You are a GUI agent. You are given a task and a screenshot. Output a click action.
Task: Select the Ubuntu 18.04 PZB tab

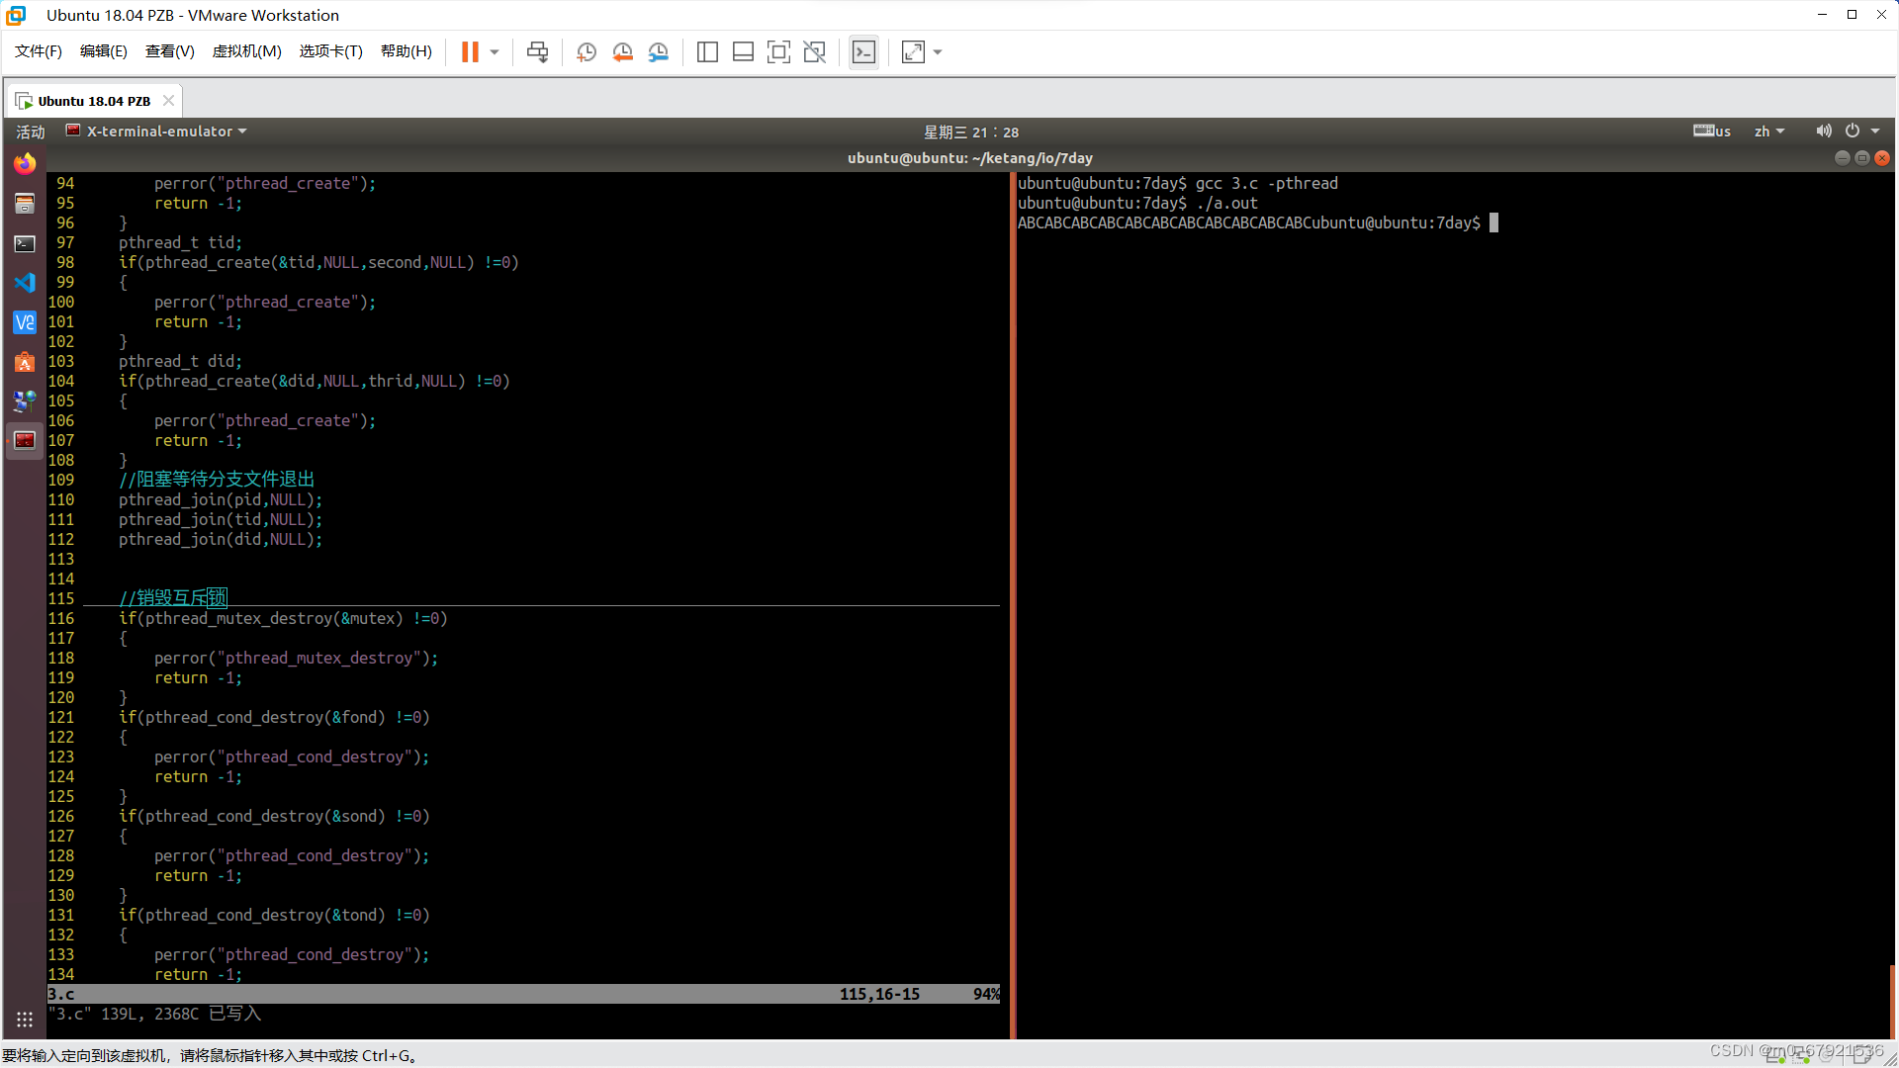click(94, 101)
